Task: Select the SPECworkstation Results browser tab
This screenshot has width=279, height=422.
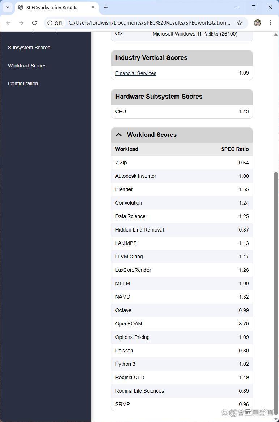Action: click(x=52, y=7)
